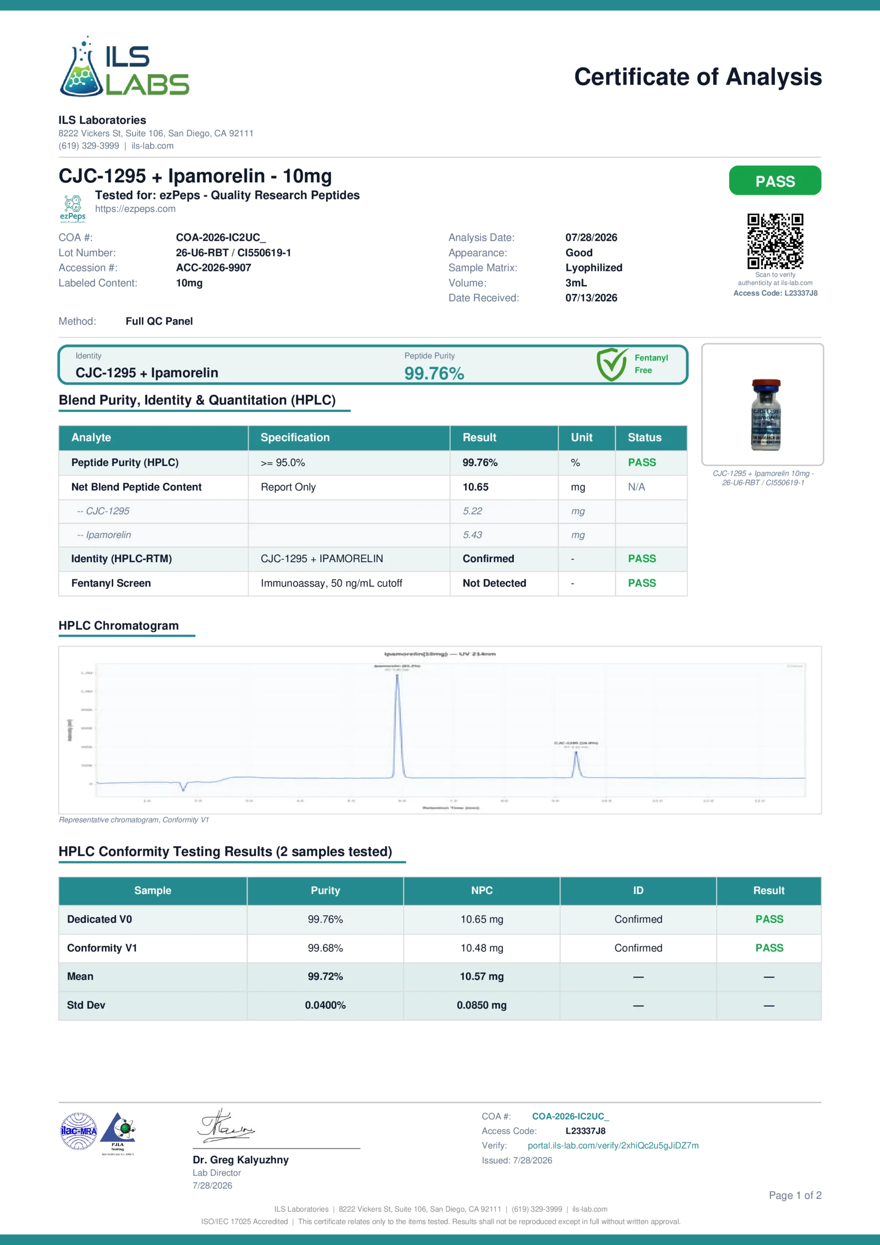The width and height of the screenshot is (880, 1245).
Task: Select the Conformity V1 table row
Action: pos(440,948)
